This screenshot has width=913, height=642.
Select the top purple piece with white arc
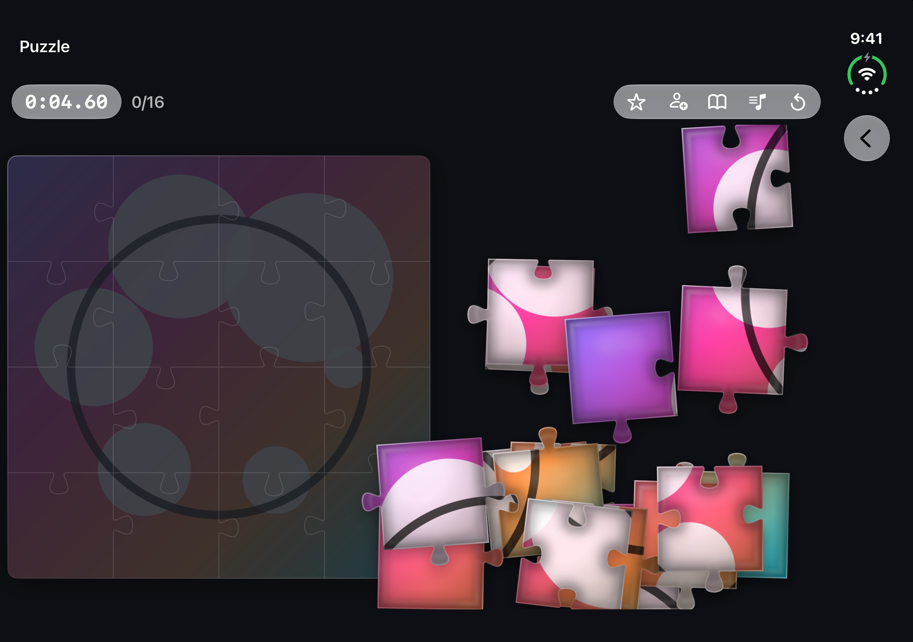pos(737,178)
